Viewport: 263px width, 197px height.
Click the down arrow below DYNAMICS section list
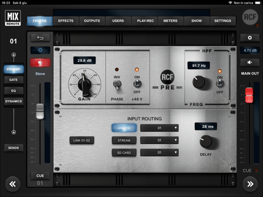click(x=14, y=132)
